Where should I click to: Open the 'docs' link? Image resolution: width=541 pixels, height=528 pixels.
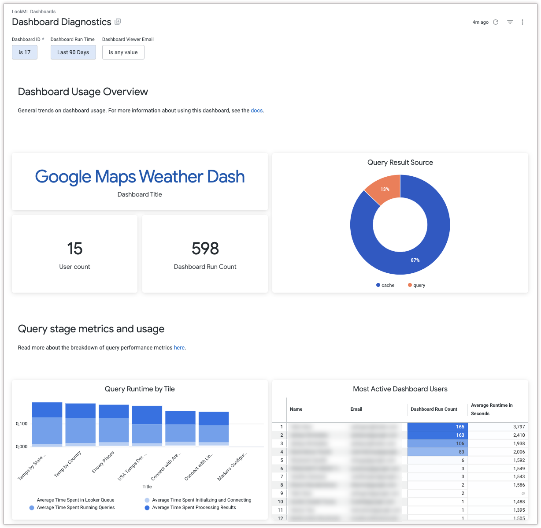[256, 111]
